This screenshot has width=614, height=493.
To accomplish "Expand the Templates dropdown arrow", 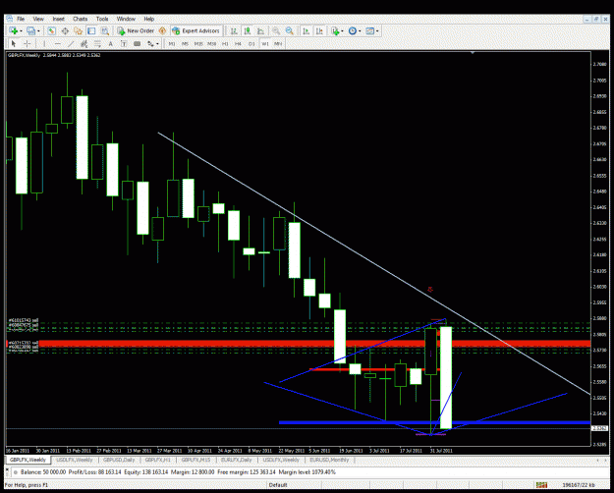I will click(x=376, y=30).
